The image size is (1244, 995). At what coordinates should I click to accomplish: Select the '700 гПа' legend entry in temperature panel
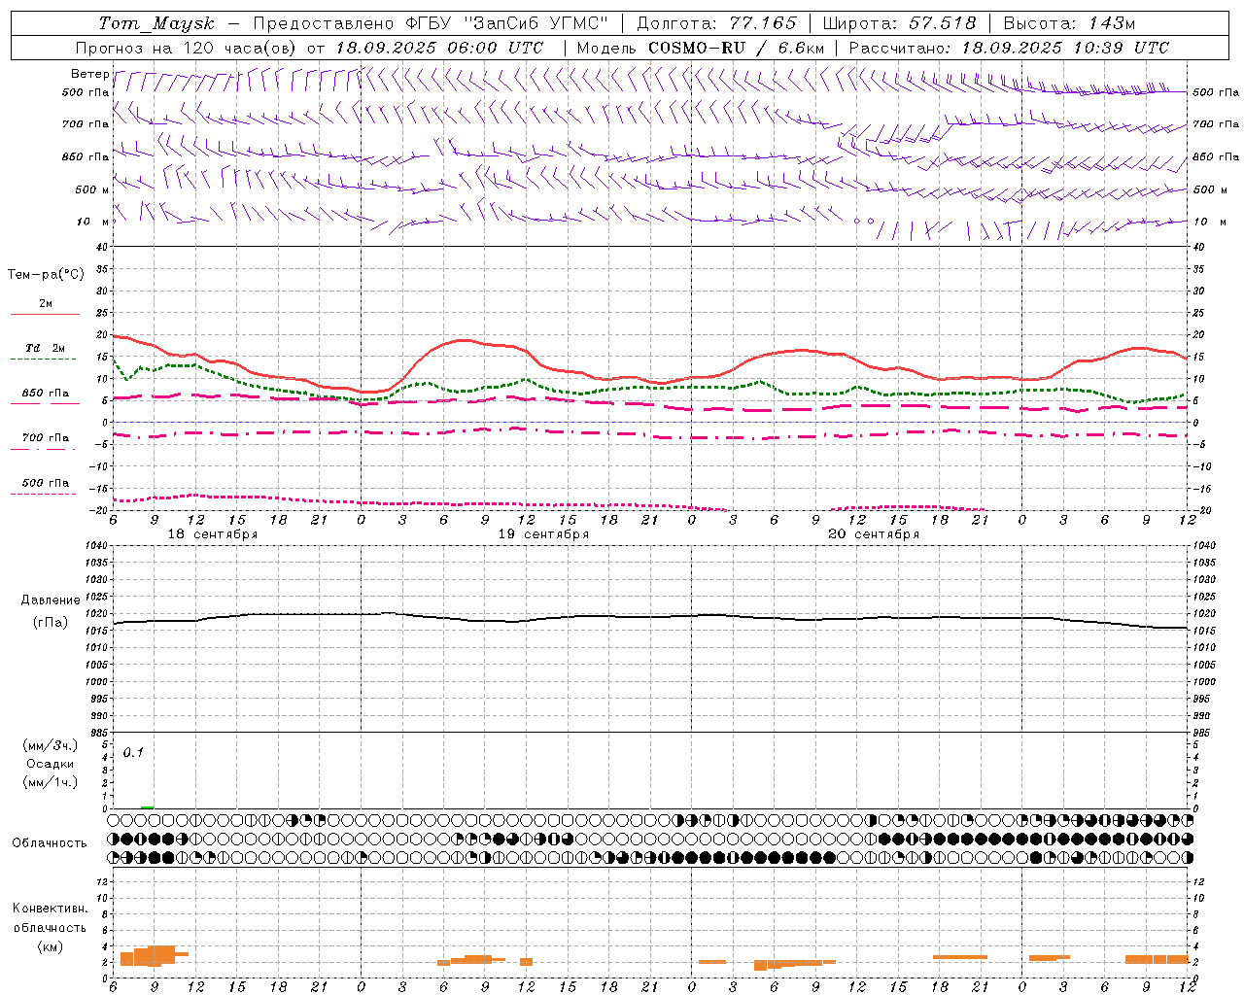[46, 438]
